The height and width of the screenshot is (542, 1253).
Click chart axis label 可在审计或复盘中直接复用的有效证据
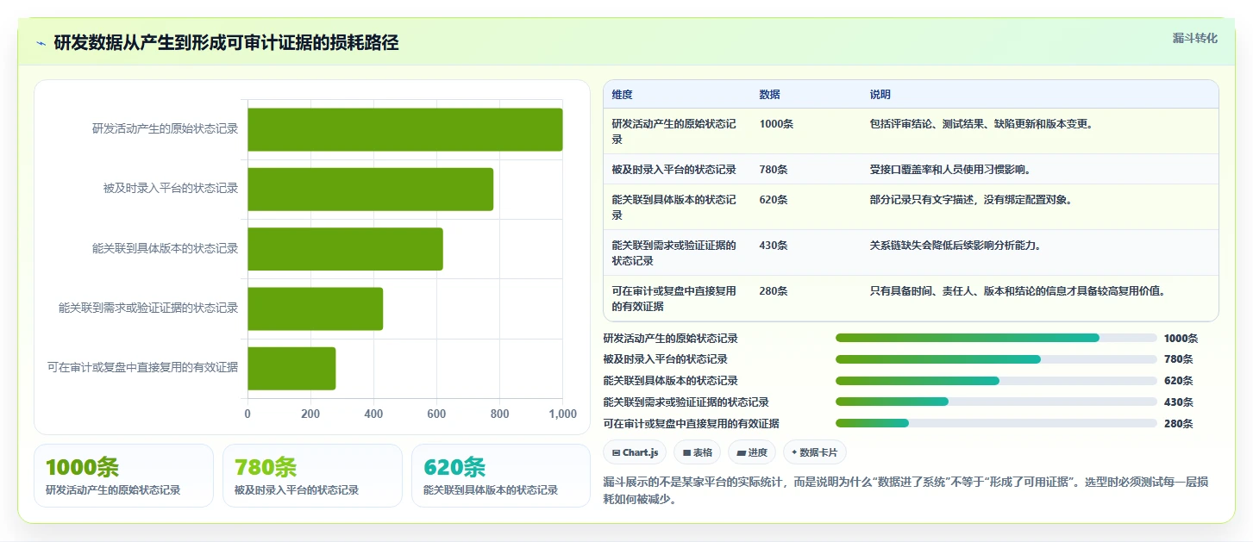[x=143, y=368]
